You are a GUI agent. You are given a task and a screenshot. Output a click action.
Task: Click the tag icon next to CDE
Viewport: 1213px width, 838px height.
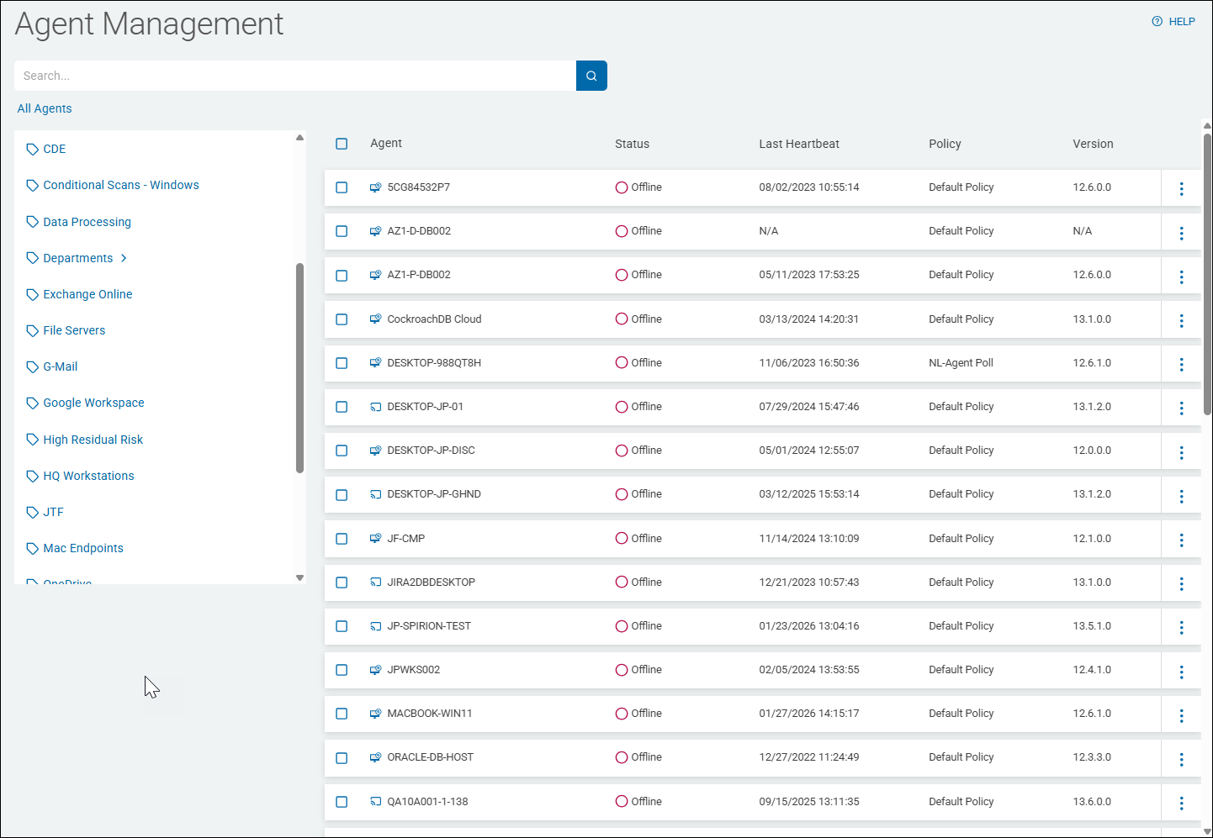pyautogui.click(x=33, y=150)
